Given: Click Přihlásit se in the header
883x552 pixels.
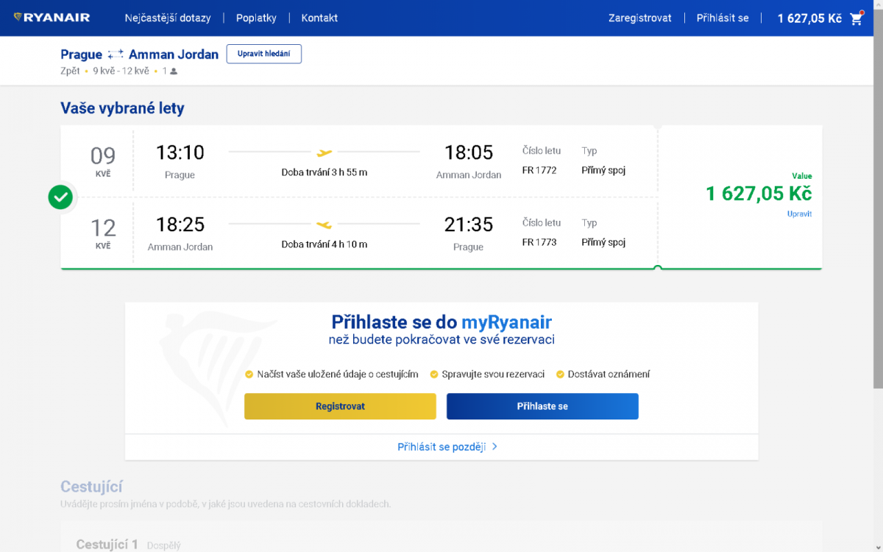Looking at the screenshot, I should coord(723,18).
